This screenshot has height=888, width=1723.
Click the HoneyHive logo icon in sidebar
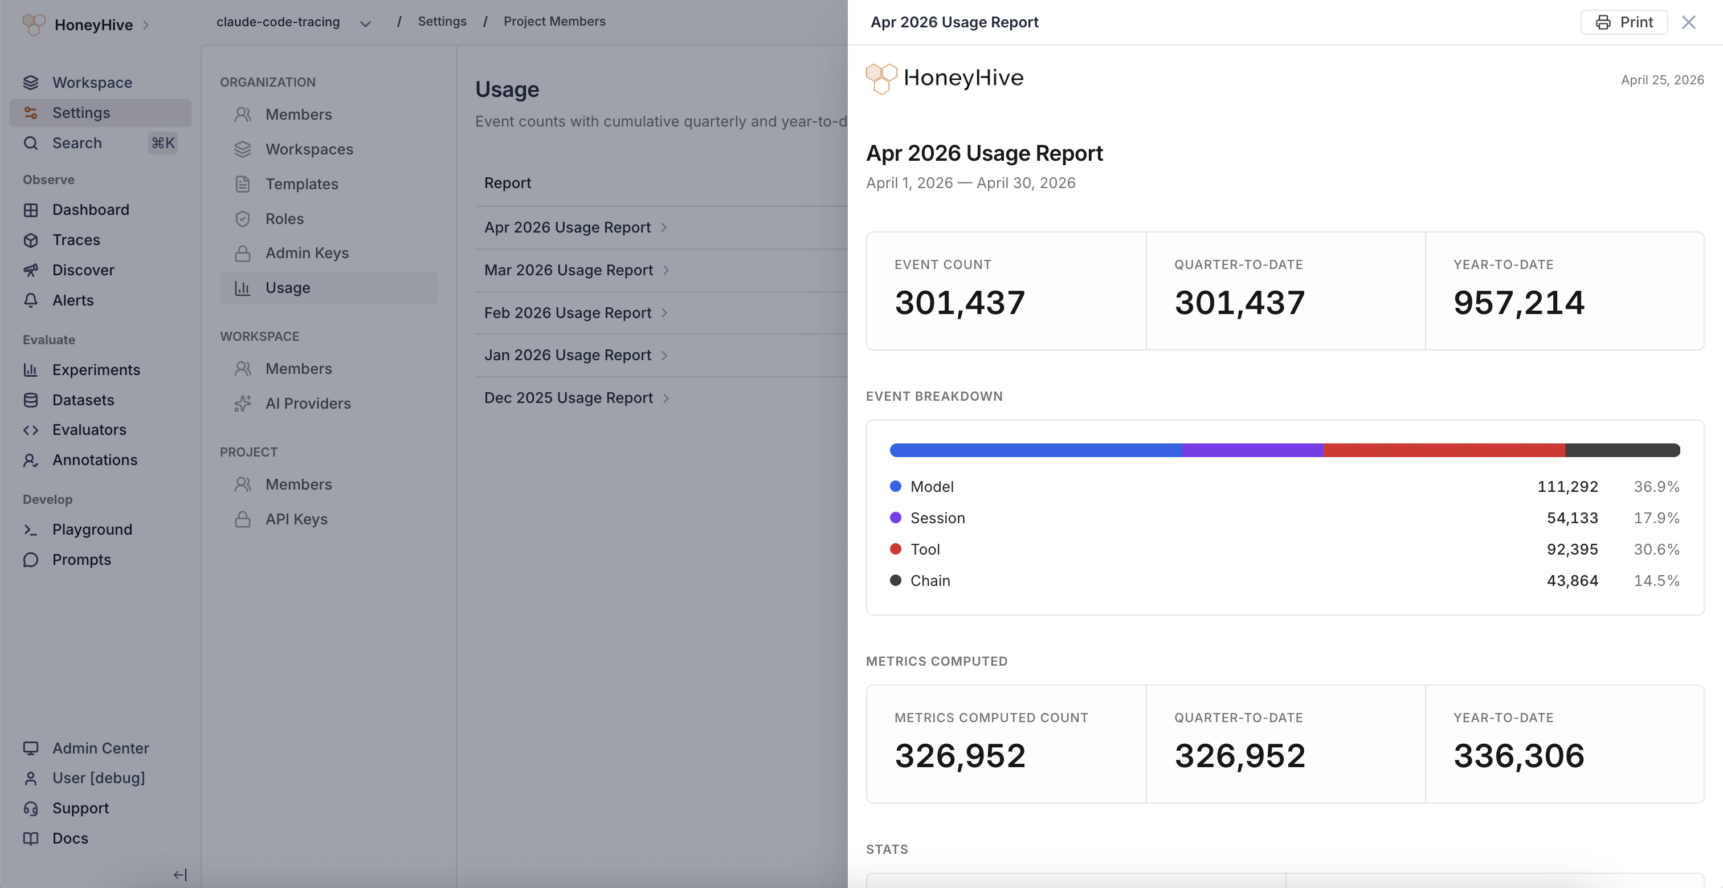34,24
